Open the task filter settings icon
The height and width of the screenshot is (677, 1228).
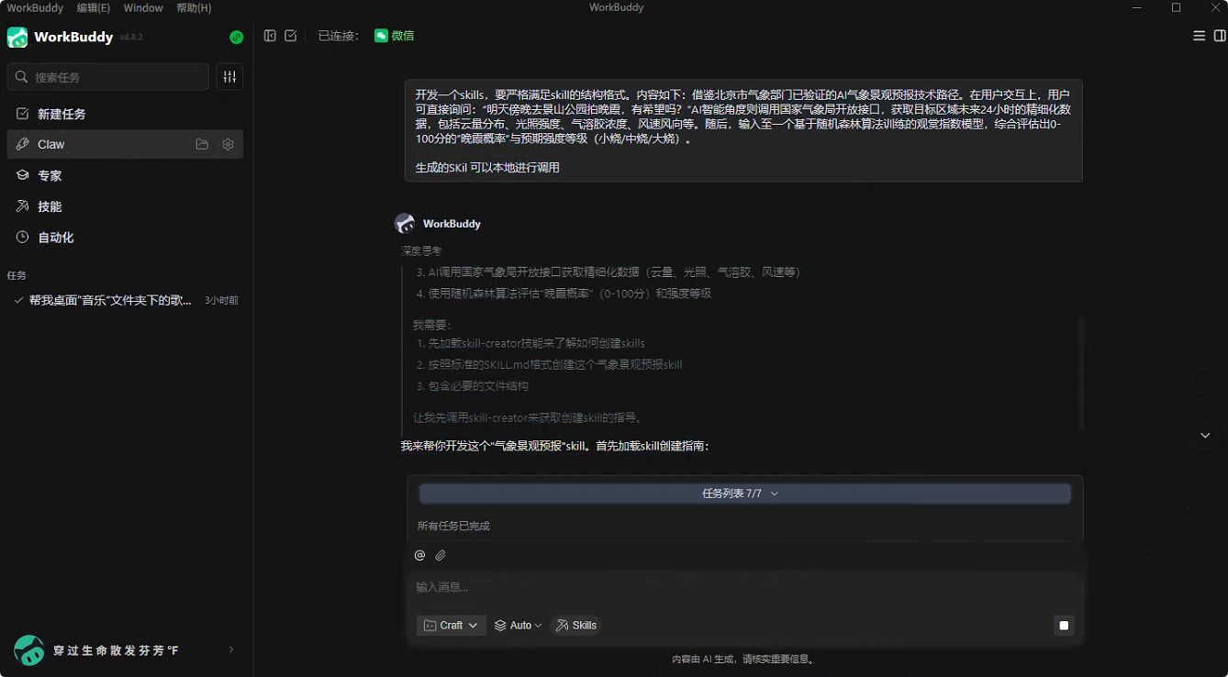coord(229,77)
